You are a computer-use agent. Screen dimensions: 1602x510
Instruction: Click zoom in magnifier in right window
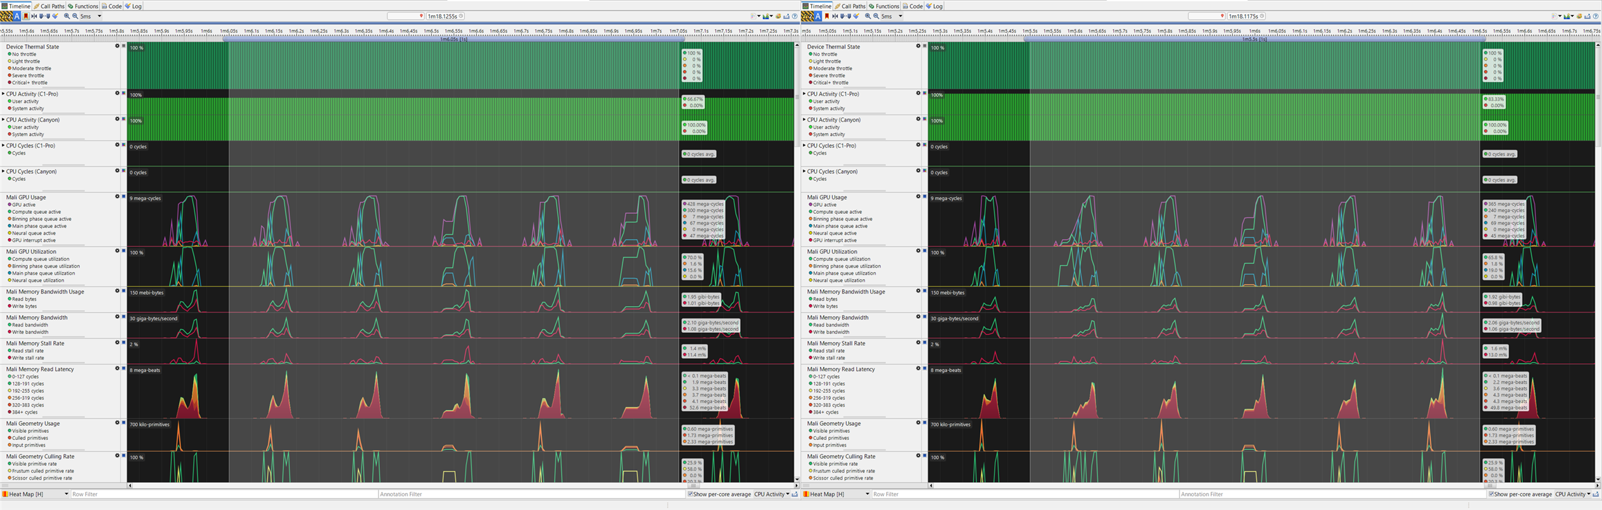point(868,16)
